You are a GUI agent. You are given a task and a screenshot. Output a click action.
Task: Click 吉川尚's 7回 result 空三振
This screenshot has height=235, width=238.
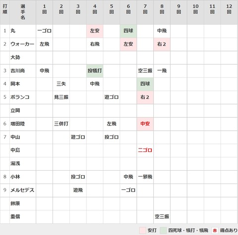[x=145, y=71]
